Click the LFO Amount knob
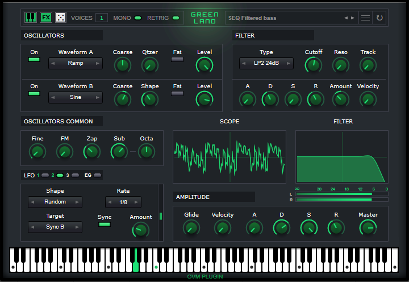Image resolution: width=409 pixels, height=282 pixels. point(141,230)
